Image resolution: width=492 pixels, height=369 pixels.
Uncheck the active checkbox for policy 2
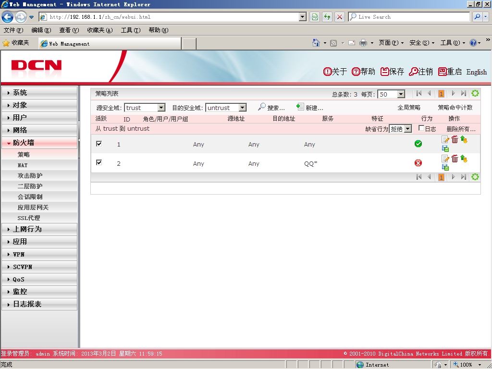[99, 162]
